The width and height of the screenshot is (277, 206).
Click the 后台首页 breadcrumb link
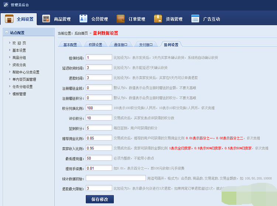81,33
